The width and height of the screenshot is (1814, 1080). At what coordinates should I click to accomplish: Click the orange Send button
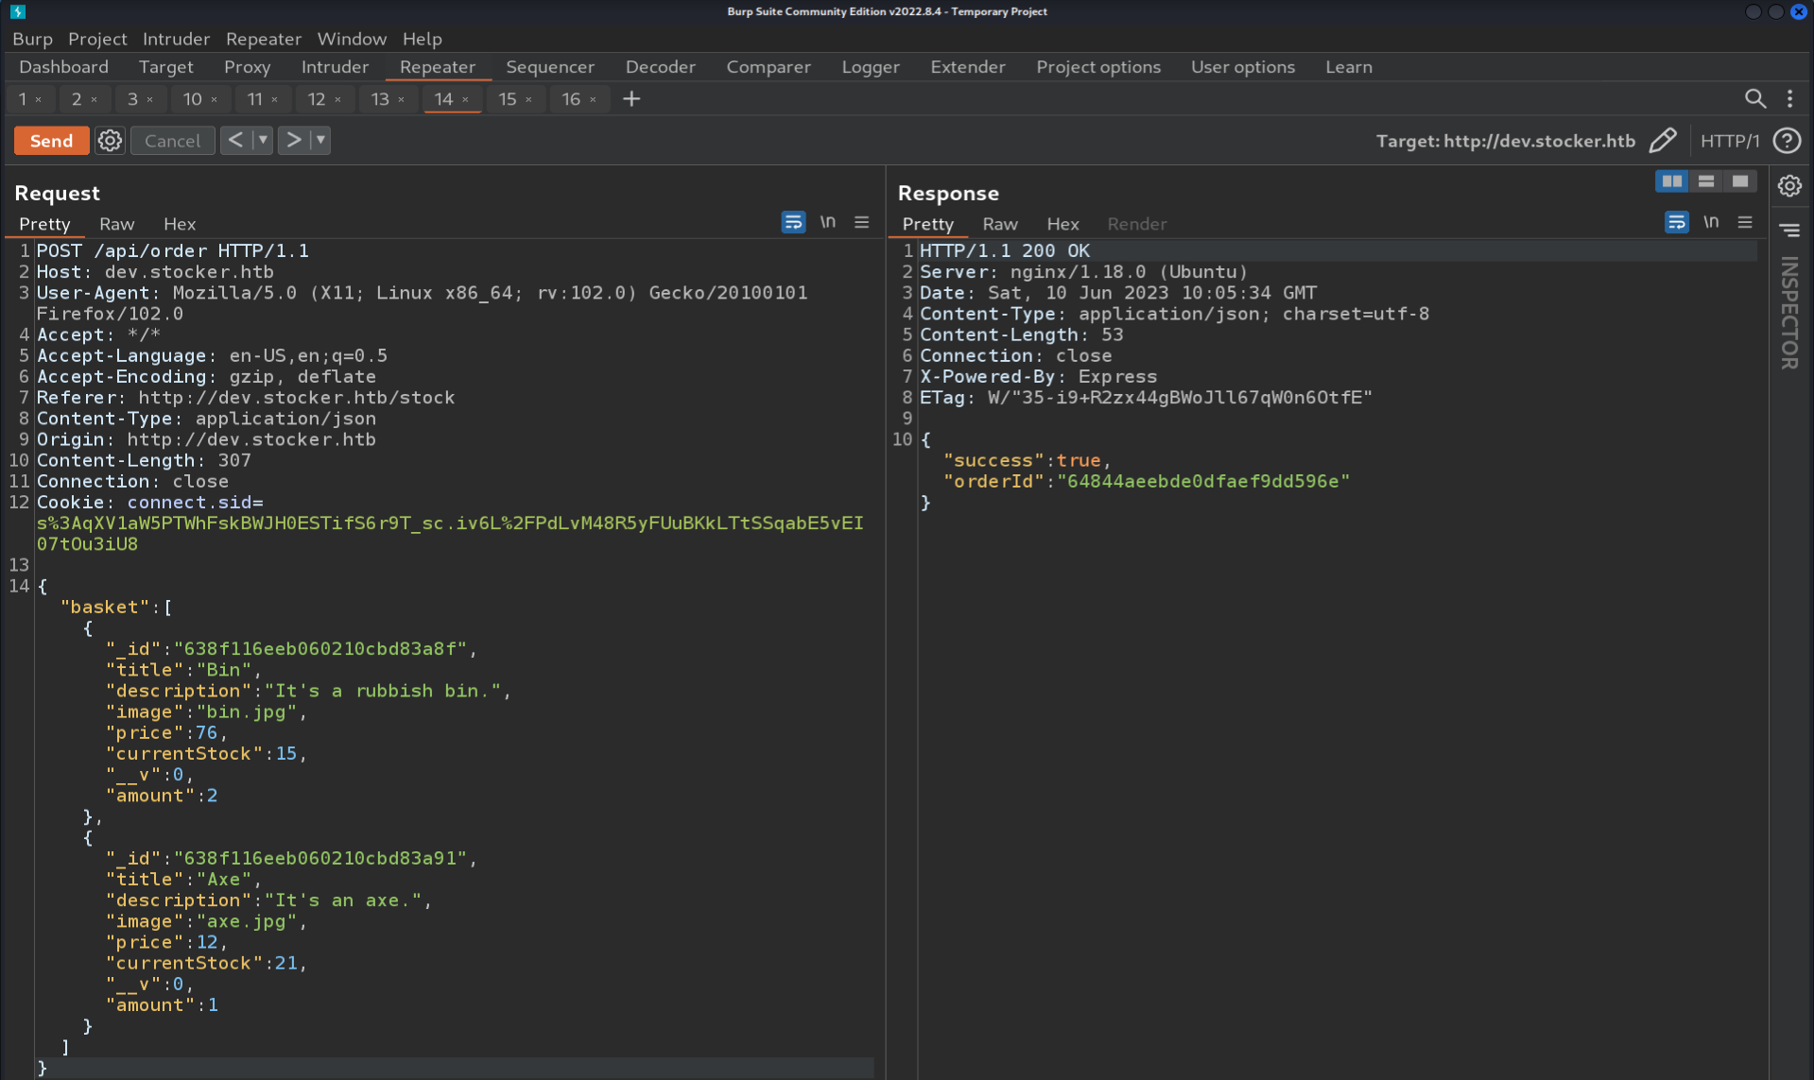point(51,141)
